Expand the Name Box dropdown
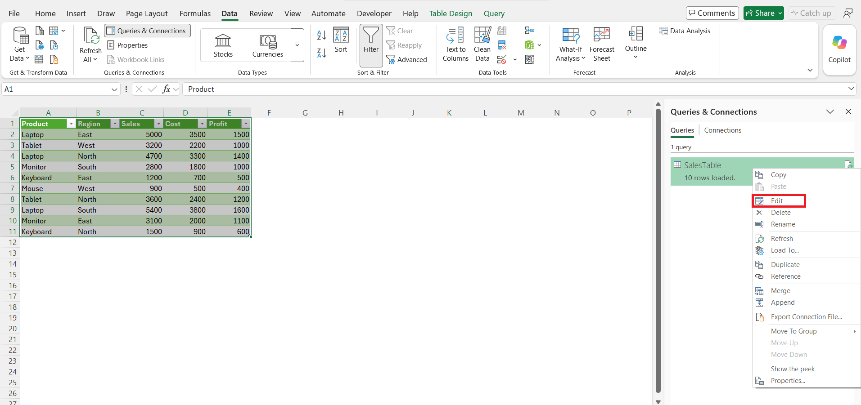 tap(114, 89)
